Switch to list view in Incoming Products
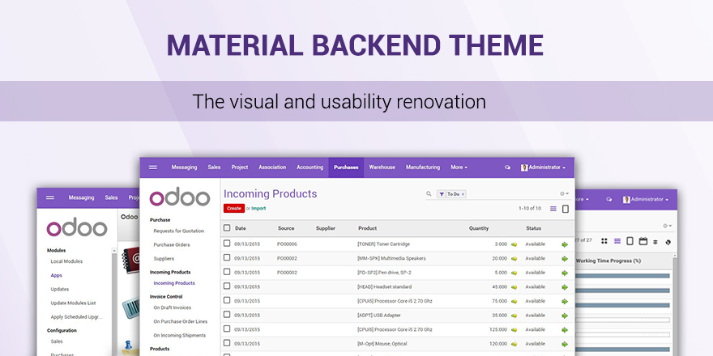Screen dimensions: 713x356 [553, 209]
